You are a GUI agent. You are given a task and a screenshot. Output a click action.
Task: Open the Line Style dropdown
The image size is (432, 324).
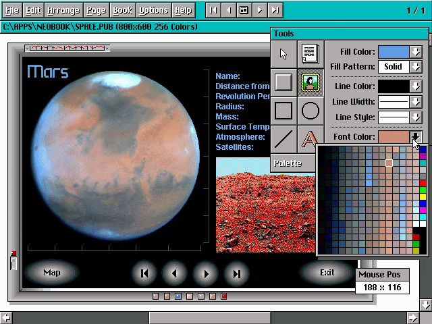[416, 117]
